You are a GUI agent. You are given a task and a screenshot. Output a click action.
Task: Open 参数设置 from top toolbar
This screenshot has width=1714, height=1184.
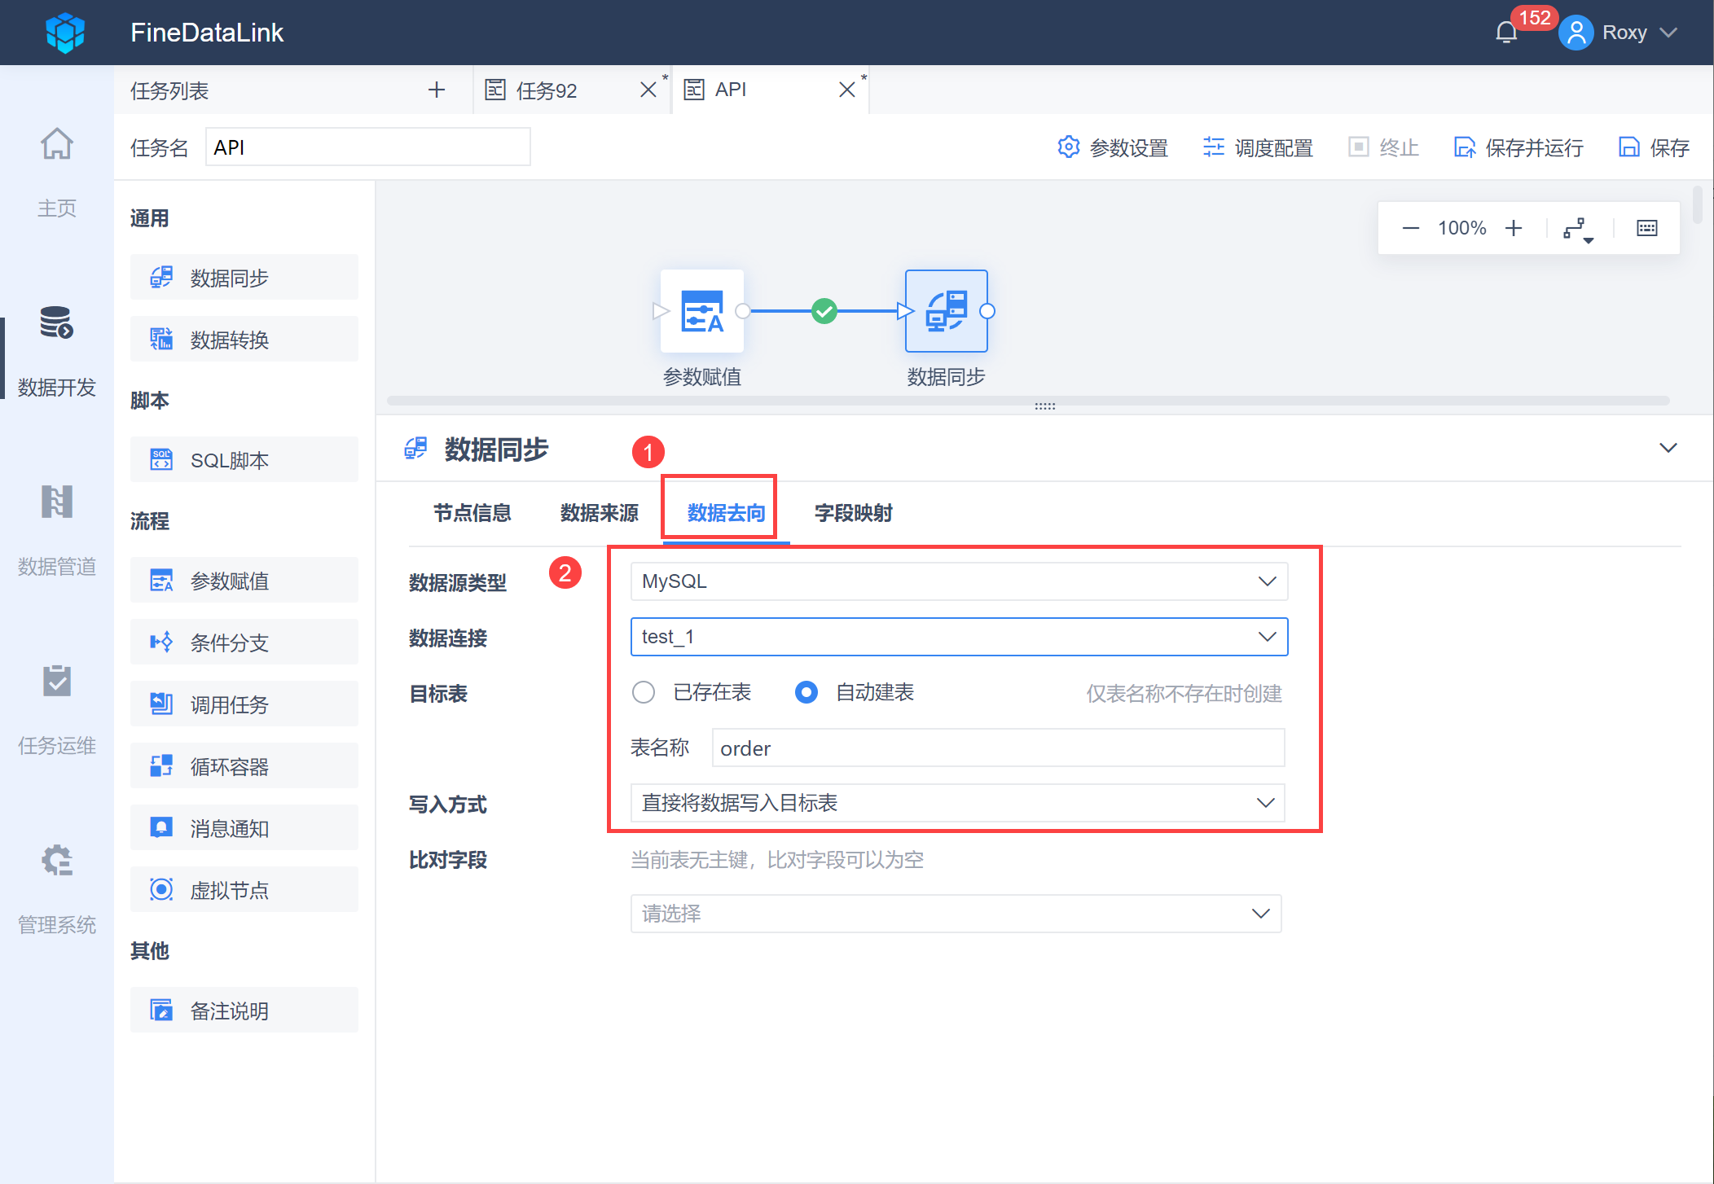(x=1113, y=147)
